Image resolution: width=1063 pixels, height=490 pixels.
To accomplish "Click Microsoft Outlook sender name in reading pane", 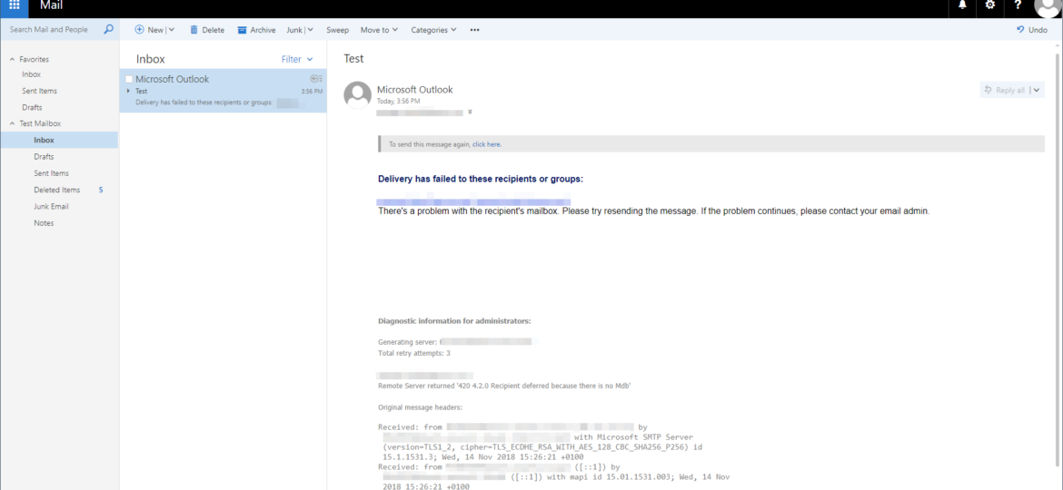I will coord(415,89).
